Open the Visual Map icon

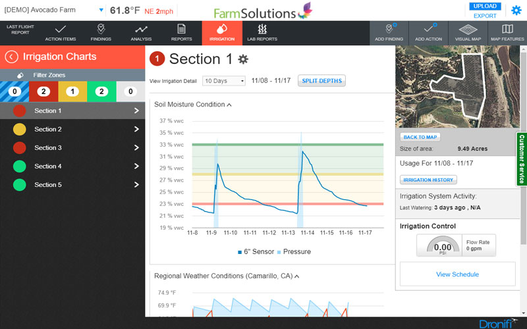468,30
